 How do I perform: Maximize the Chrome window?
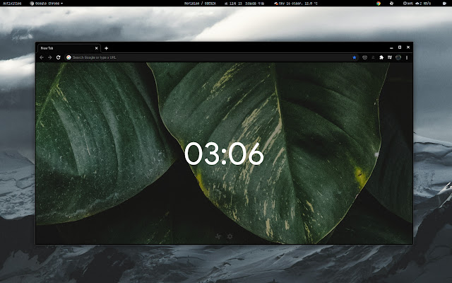tap(399, 47)
